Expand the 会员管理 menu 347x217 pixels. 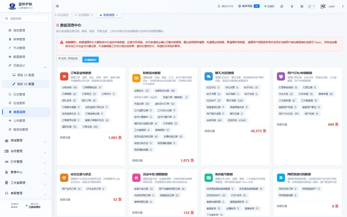pyautogui.click(x=26, y=151)
